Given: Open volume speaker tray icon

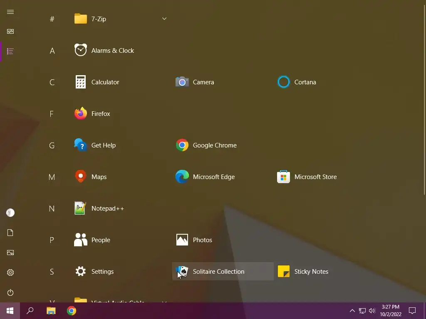Looking at the screenshot, I should [x=372, y=311].
